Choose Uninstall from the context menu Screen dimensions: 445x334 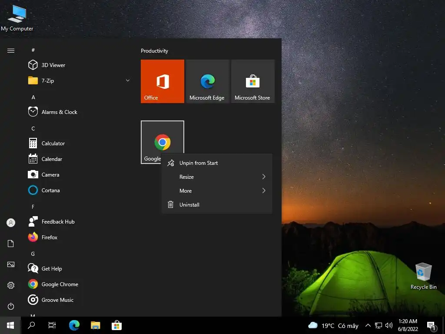pyautogui.click(x=217, y=204)
